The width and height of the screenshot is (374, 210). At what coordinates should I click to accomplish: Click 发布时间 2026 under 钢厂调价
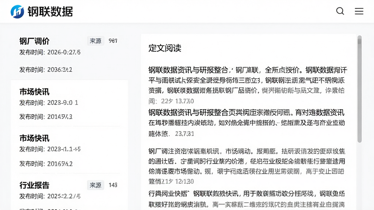(50, 52)
